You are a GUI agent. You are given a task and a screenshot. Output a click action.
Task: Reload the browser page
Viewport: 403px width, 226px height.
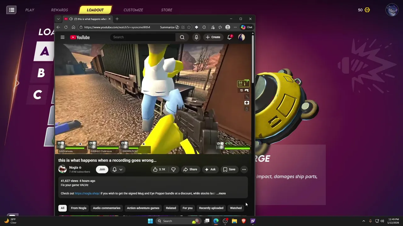click(66, 27)
